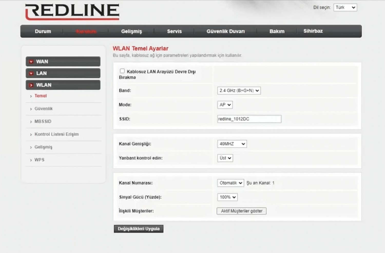
Task: Open the Sinyal Gücü percentage dropdown
Action: (227, 197)
